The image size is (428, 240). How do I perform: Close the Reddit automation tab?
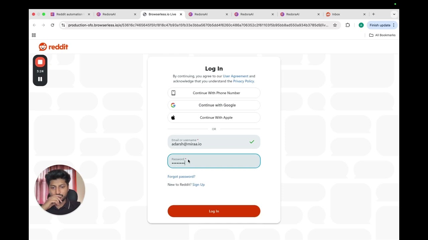[89, 14]
